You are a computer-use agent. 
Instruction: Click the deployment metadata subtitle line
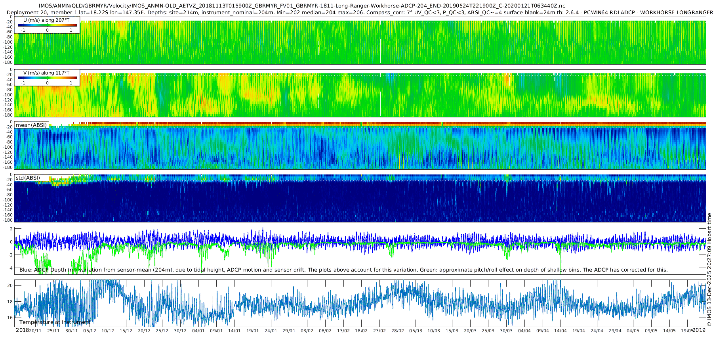(360, 12)
